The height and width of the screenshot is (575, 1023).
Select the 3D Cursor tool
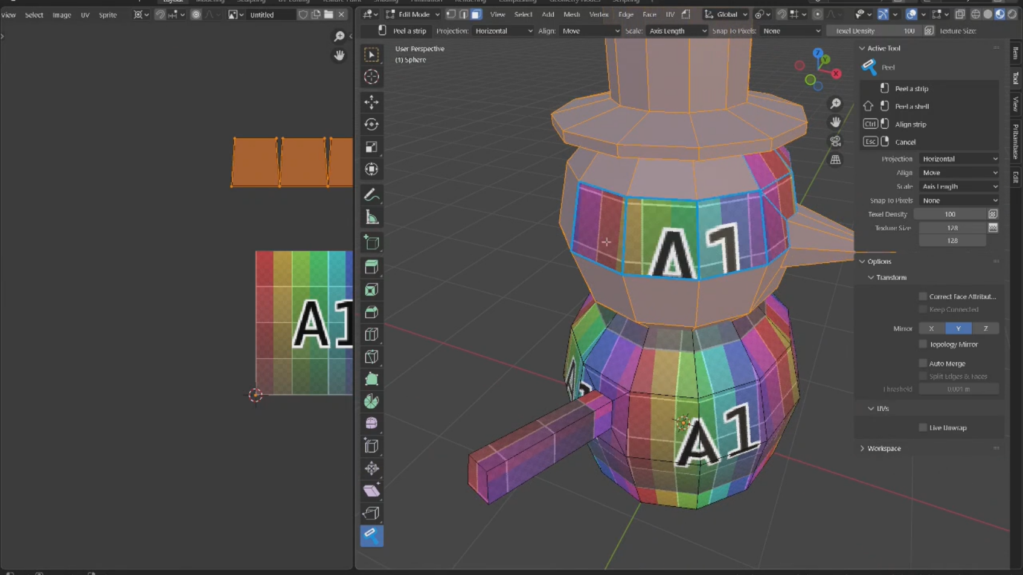371,77
